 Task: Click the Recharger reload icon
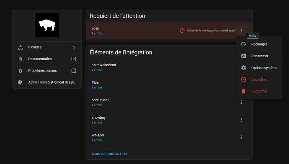(x=243, y=44)
